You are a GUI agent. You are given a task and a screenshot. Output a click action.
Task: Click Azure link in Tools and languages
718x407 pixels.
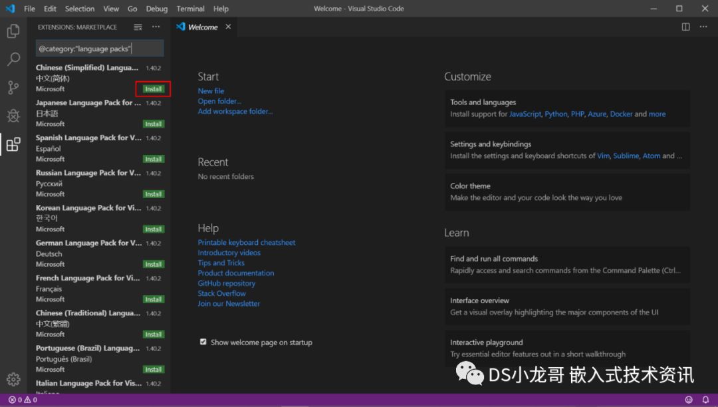[x=597, y=114]
